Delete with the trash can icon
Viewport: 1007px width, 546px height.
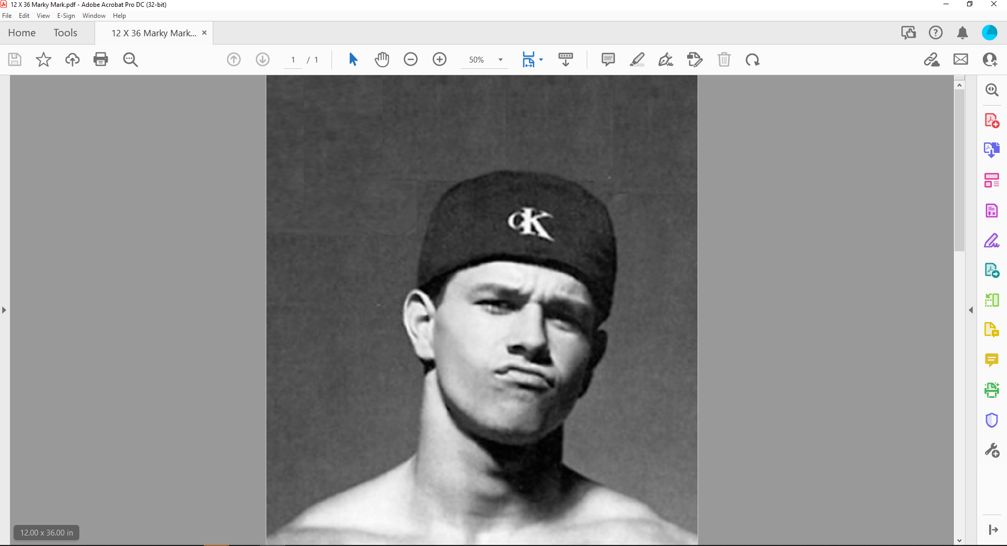[724, 59]
